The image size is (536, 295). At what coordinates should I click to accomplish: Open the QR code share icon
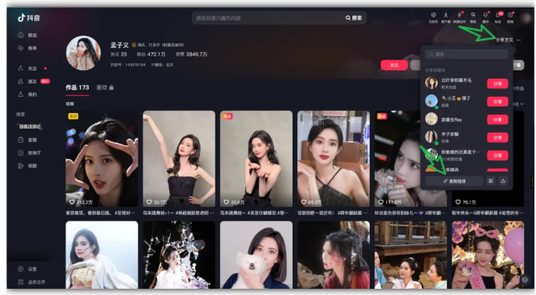(491, 181)
